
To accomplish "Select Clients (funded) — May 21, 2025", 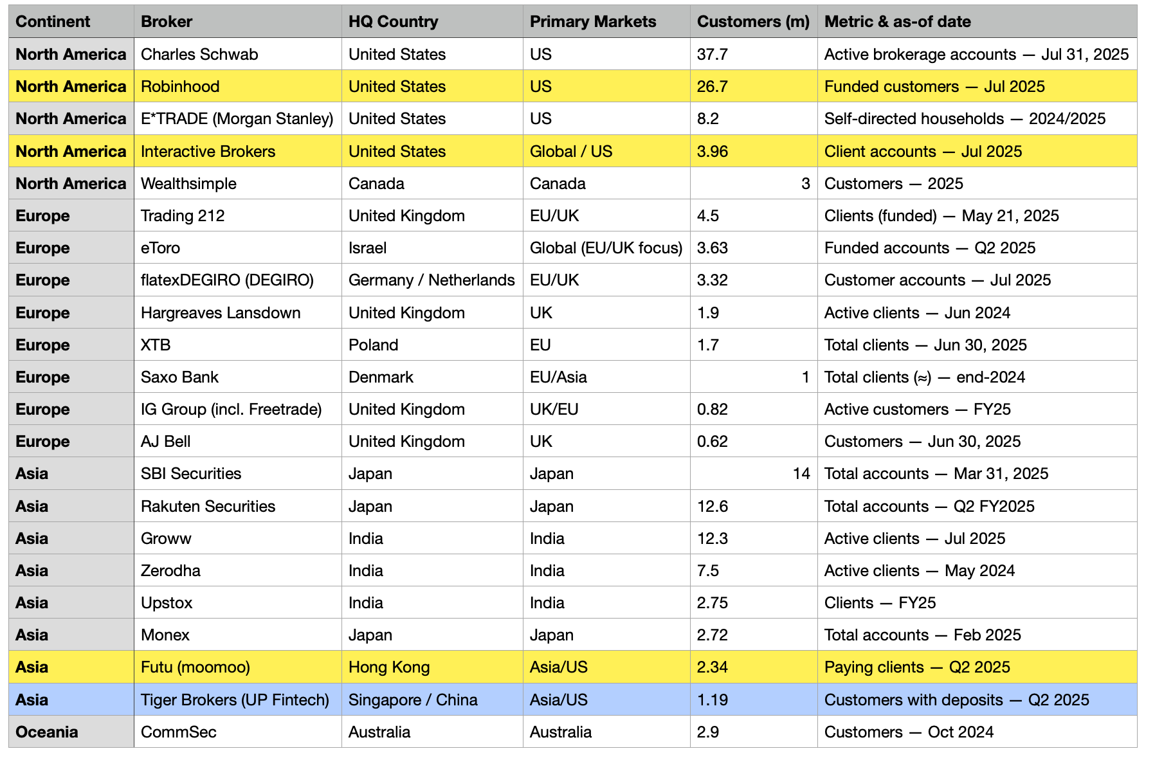I will point(978,215).
